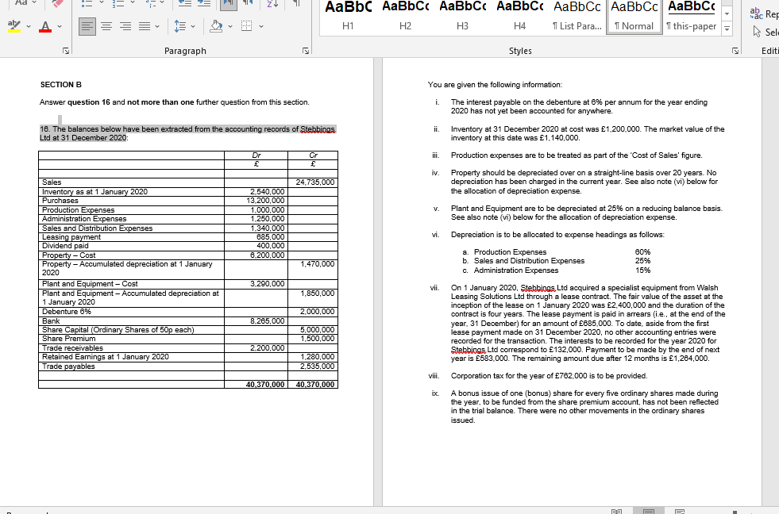Justify the paragraph text
The width and height of the screenshot is (779, 514).
[144, 26]
